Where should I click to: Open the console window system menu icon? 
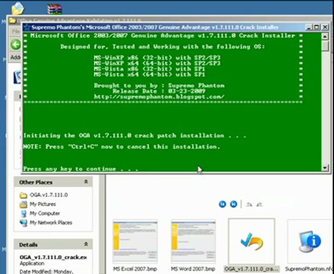(27, 27)
